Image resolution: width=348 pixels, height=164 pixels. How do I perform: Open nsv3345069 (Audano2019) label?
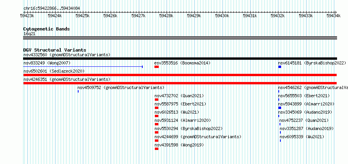[x=305, y=112]
